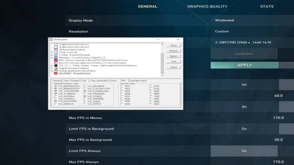Turn Limit FPS Always On
This screenshot has width=294, height=165.
[x=244, y=151]
